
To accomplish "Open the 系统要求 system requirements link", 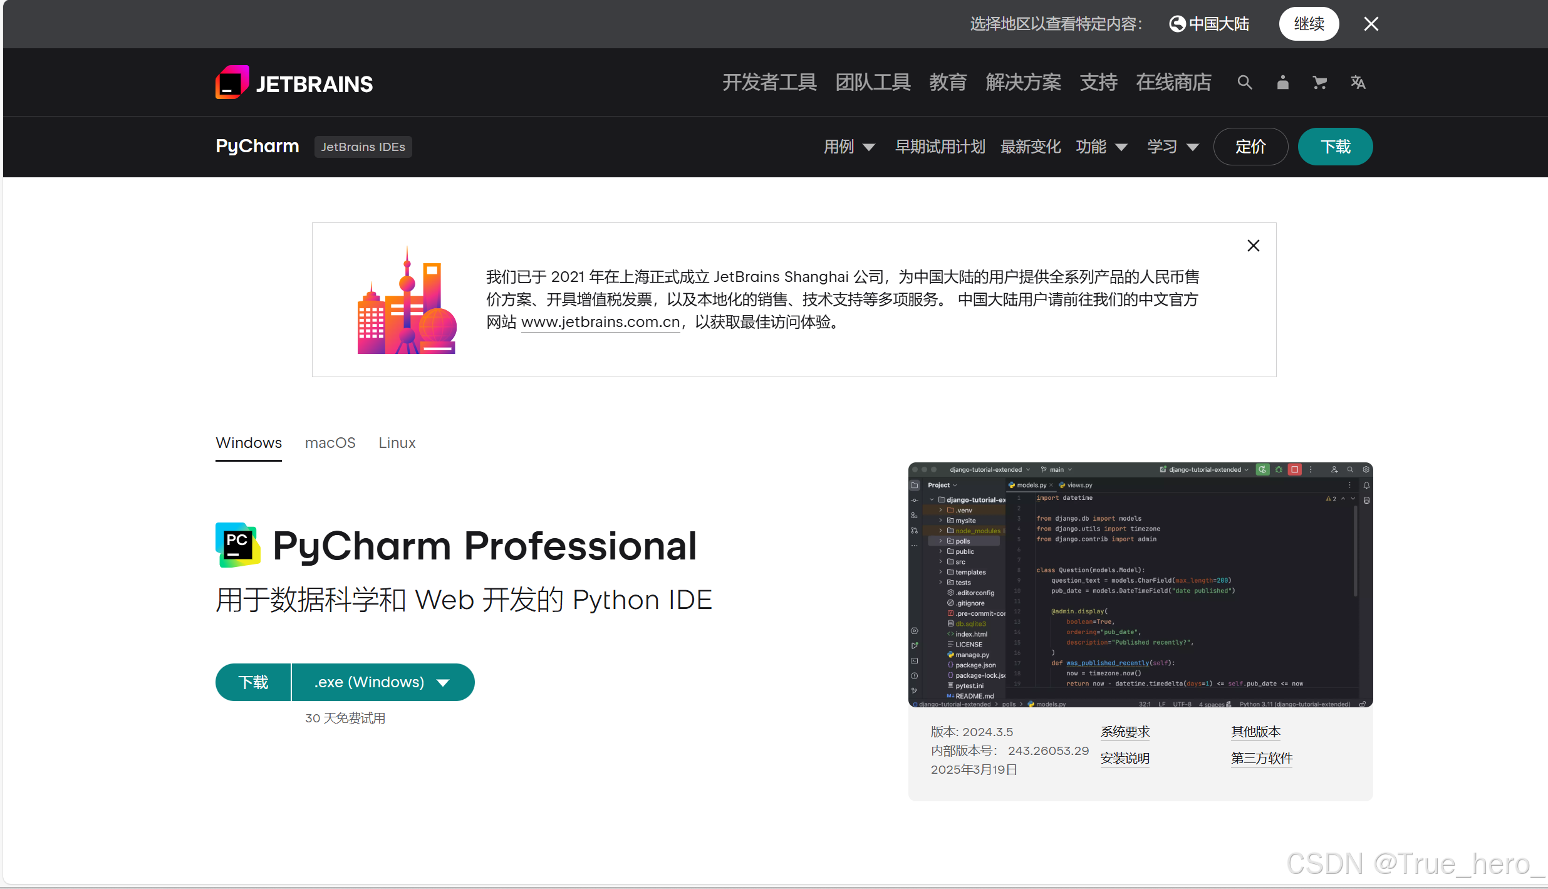I will (1125, 732).
